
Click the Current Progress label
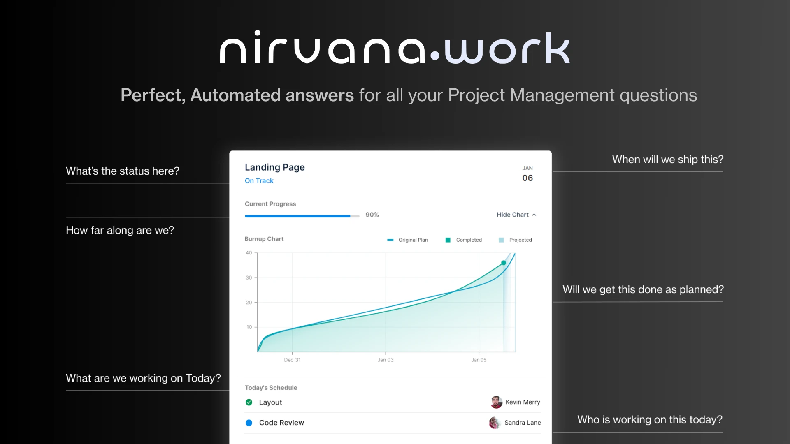click(x=270, y=204)
